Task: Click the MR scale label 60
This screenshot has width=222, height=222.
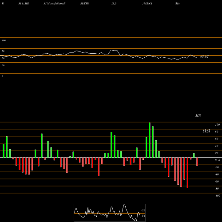Action: 217,139
